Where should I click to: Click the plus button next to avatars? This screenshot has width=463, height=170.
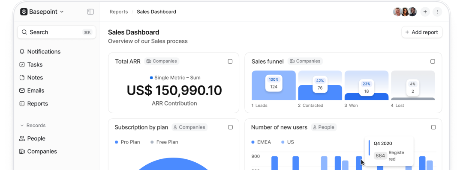pos(425,12)
